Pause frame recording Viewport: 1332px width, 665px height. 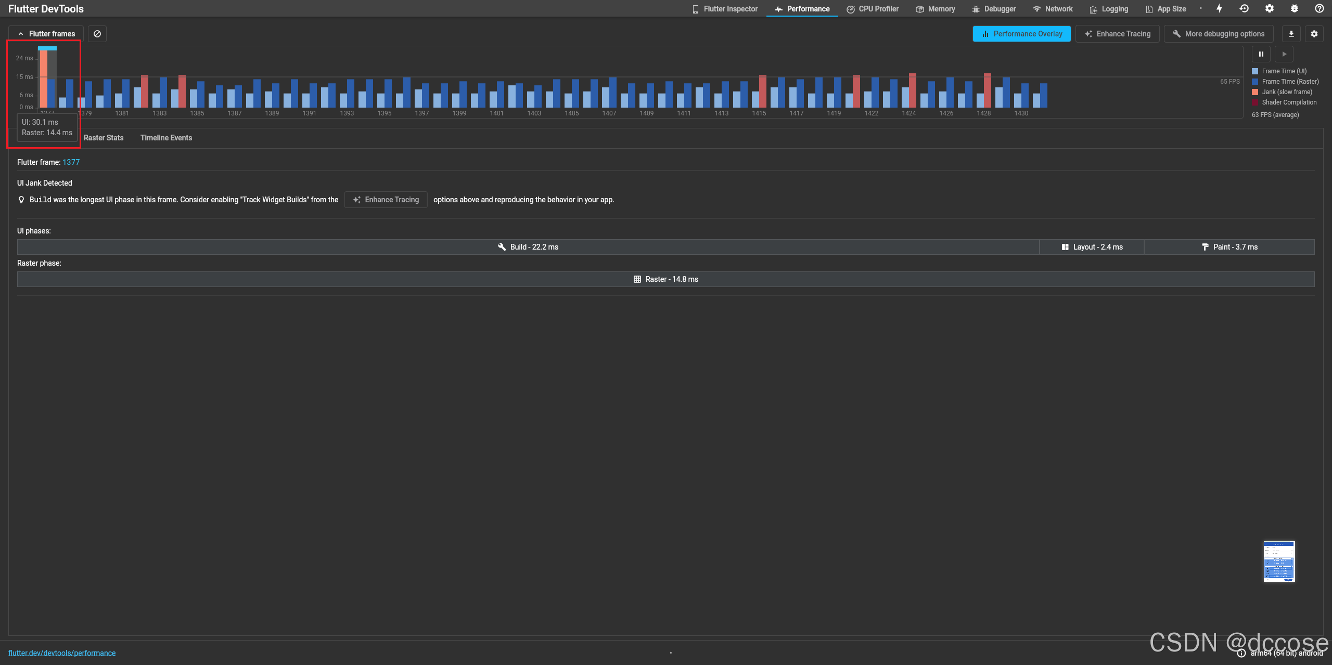pos(1261,54)
